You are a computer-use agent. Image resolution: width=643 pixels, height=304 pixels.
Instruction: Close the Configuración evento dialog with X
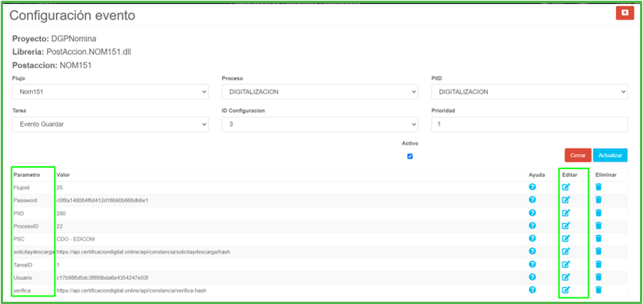pos(624,13)
